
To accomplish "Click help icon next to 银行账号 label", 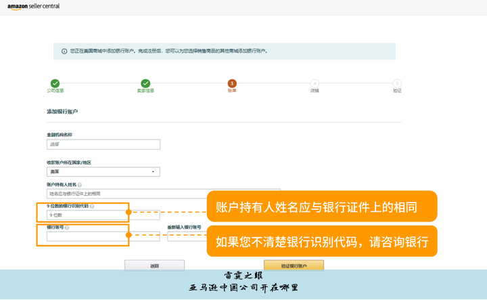I will coord(67,228).
